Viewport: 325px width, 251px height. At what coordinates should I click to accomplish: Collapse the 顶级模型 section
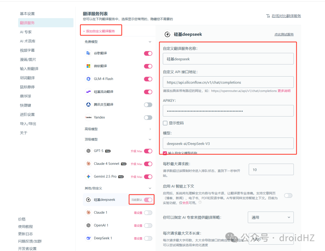150,139
